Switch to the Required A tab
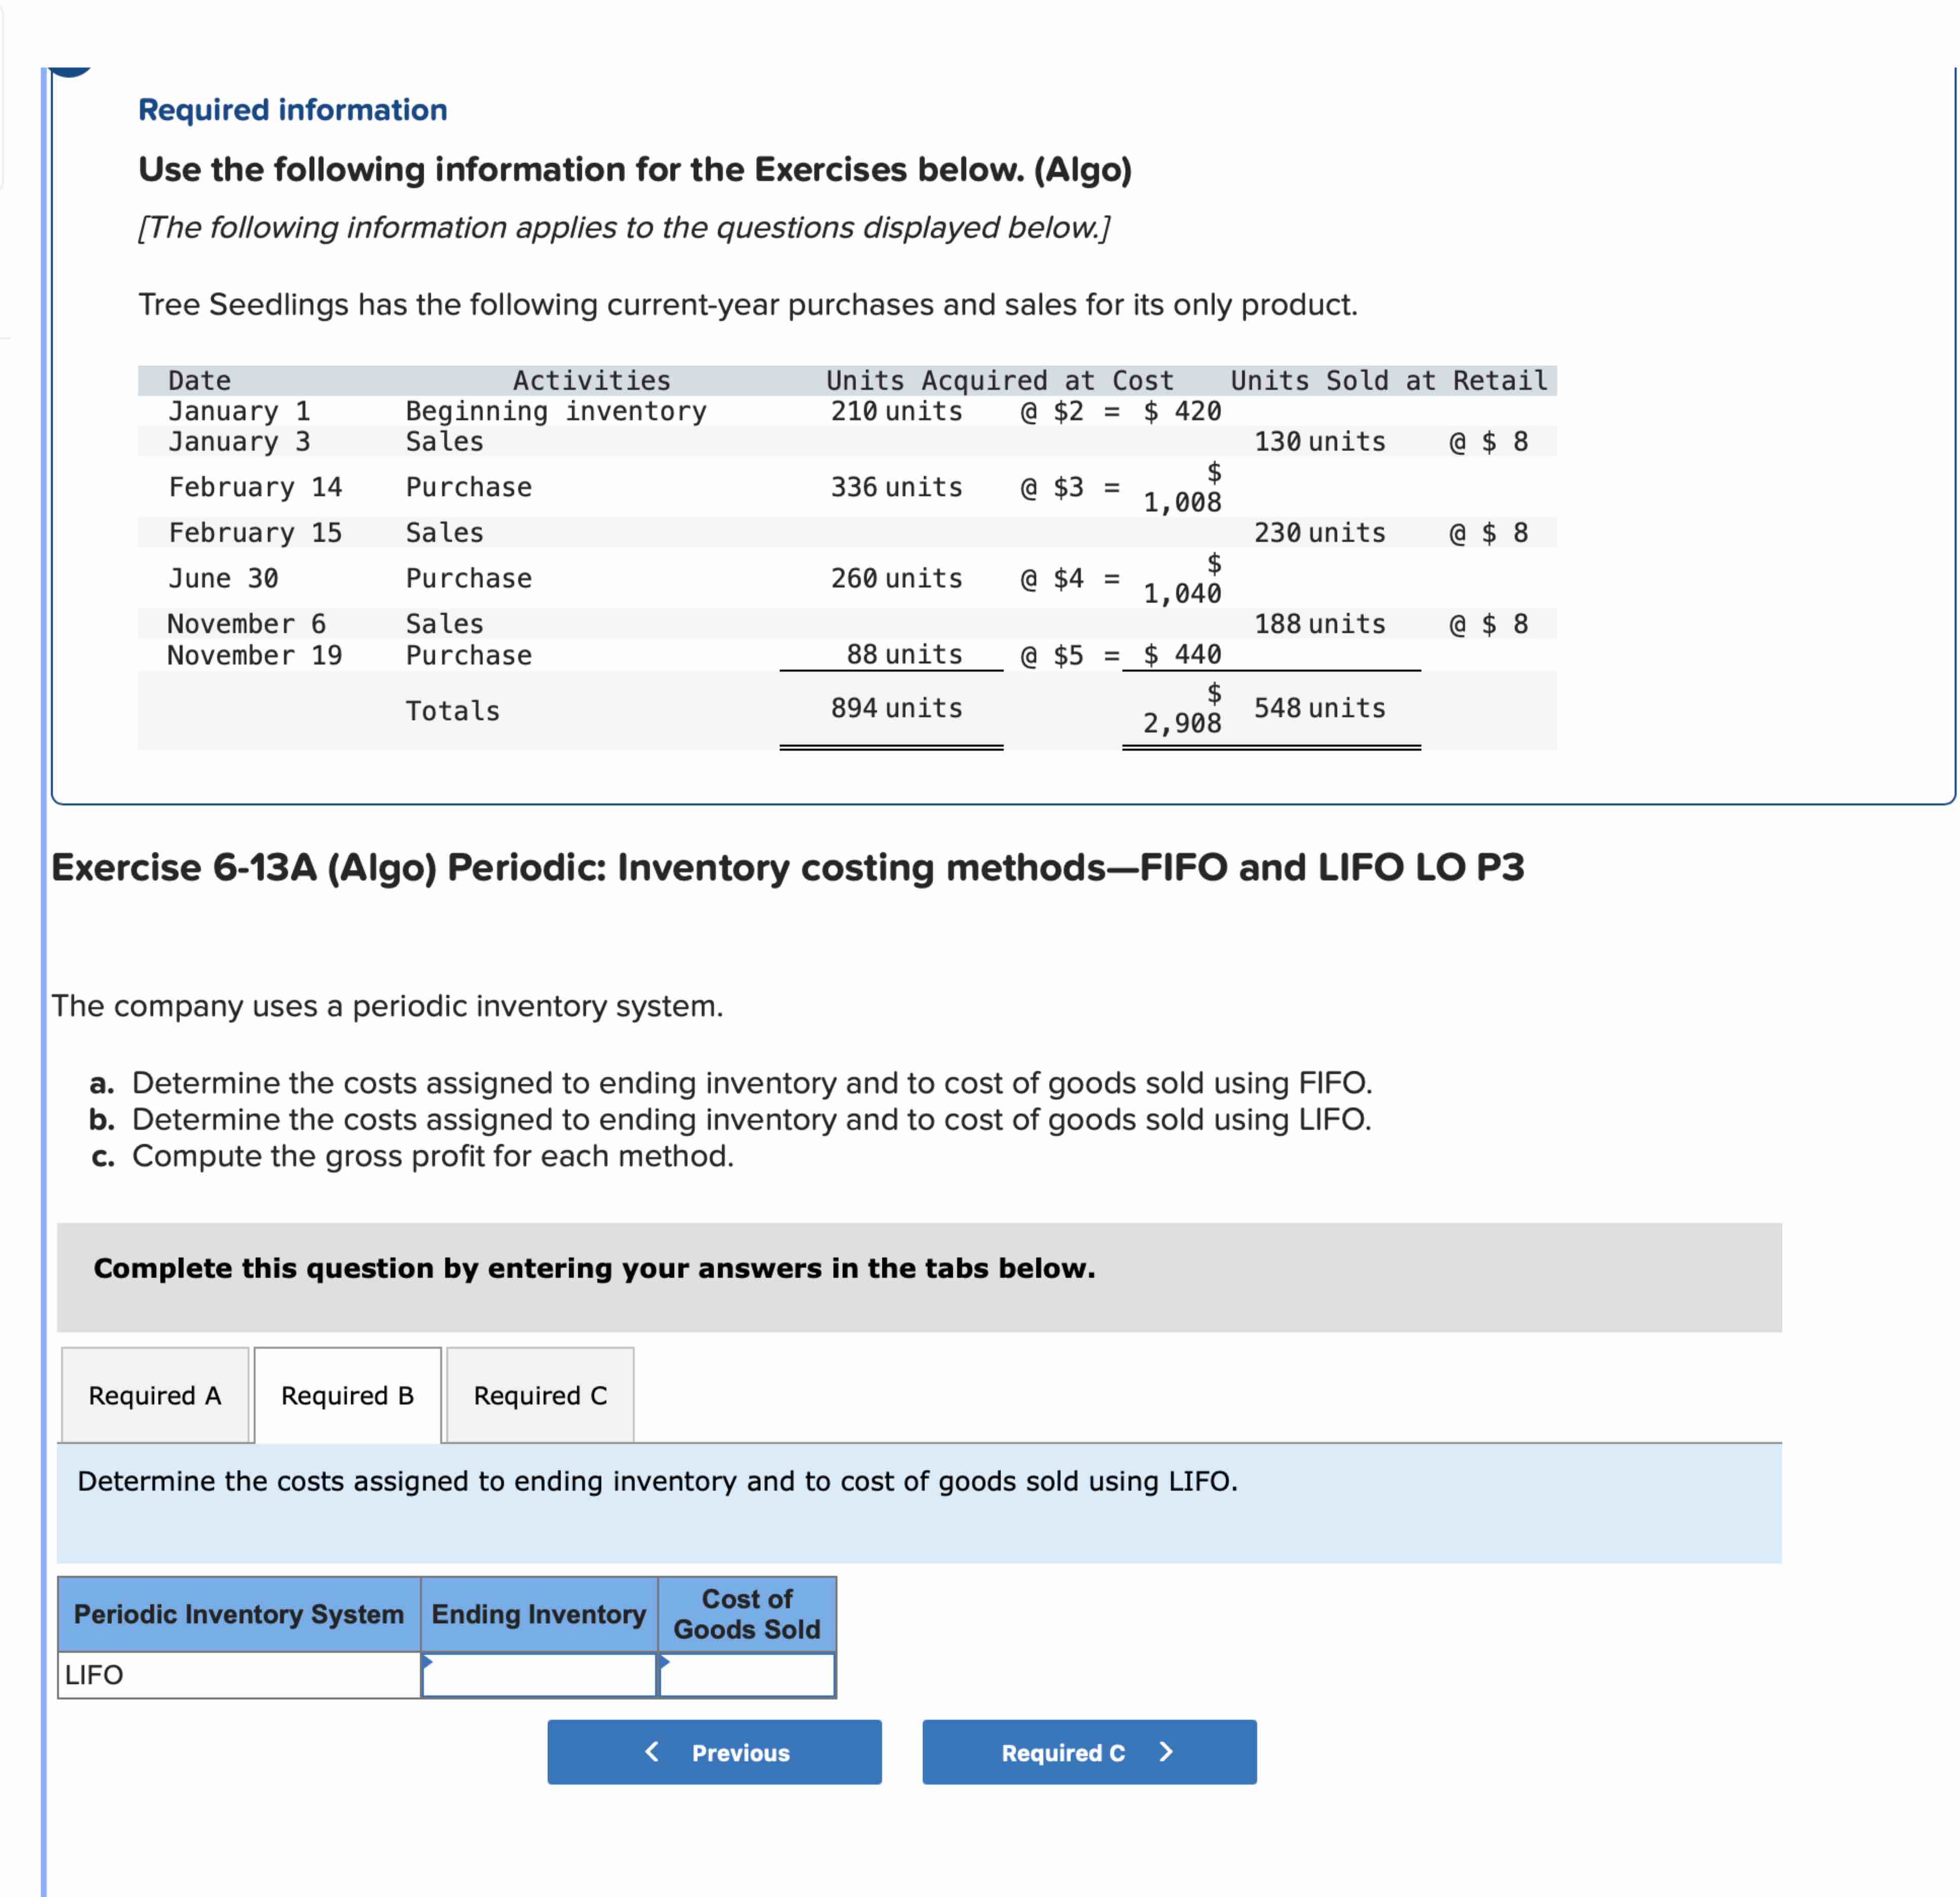This screenshot has width=1960, height=1897. coord(155,1395)
